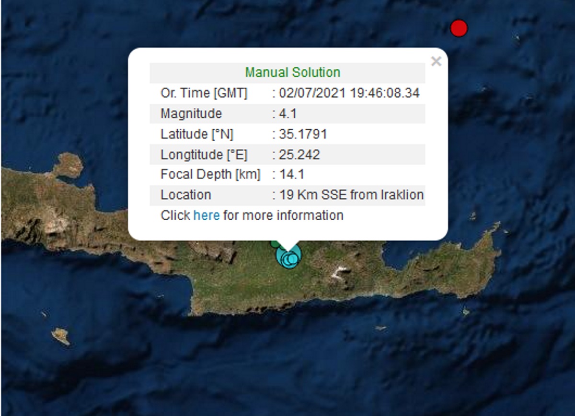575x416 pixels.
Task: Click the 'Or. Time [GMT]' label
Action: click(x=204, y=93)
